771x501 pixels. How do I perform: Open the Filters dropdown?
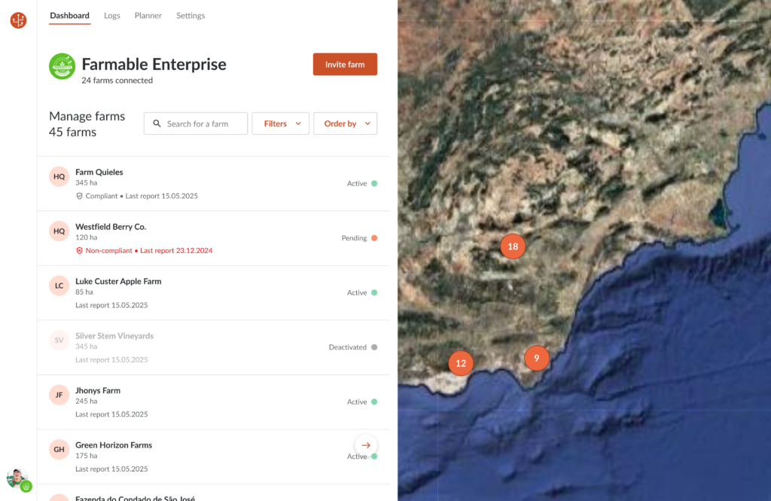[x=280, y=124]
